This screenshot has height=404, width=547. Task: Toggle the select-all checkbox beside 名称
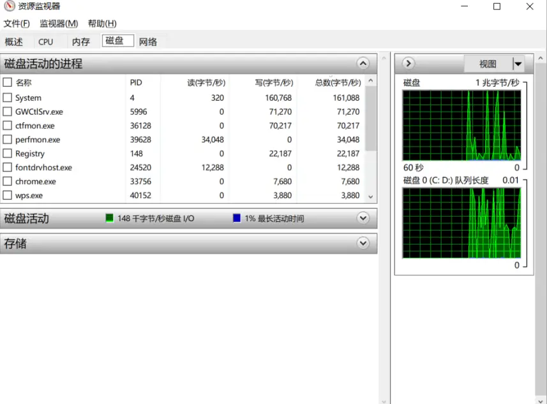pos(7,82)
